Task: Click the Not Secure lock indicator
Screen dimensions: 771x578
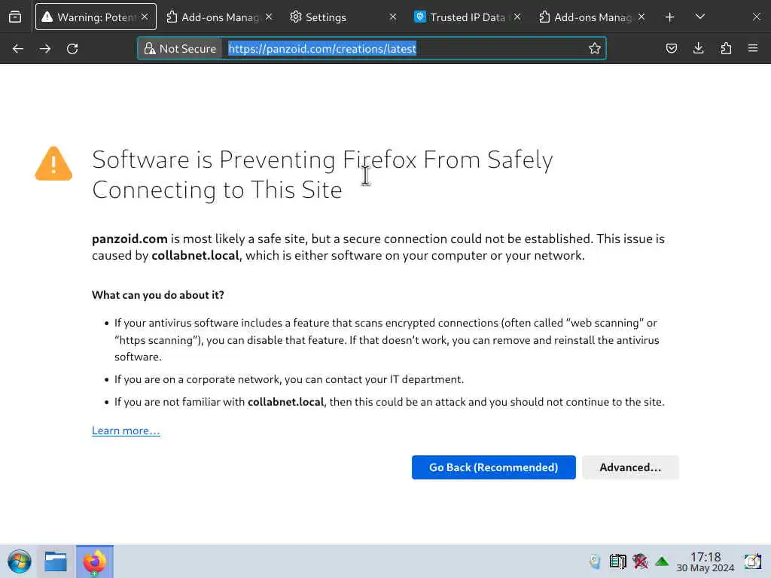Action: pyautogui.click(x=180, y=49)
